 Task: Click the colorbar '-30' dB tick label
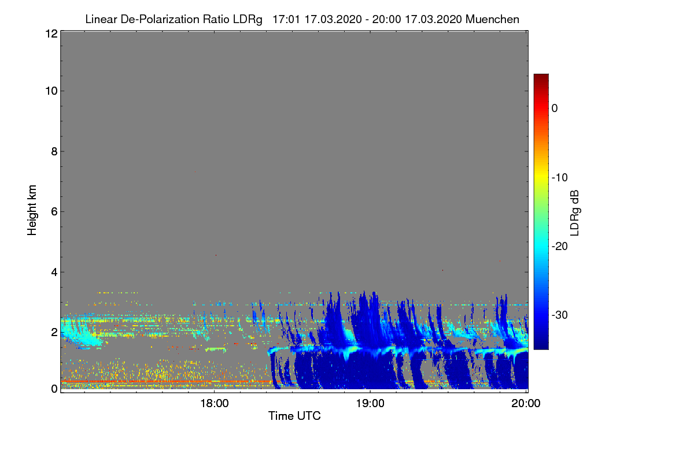tap(560, 315)
